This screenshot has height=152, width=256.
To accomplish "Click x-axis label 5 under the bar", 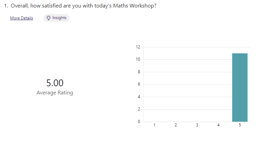I will pyautogui.click(x=240, y=125).
